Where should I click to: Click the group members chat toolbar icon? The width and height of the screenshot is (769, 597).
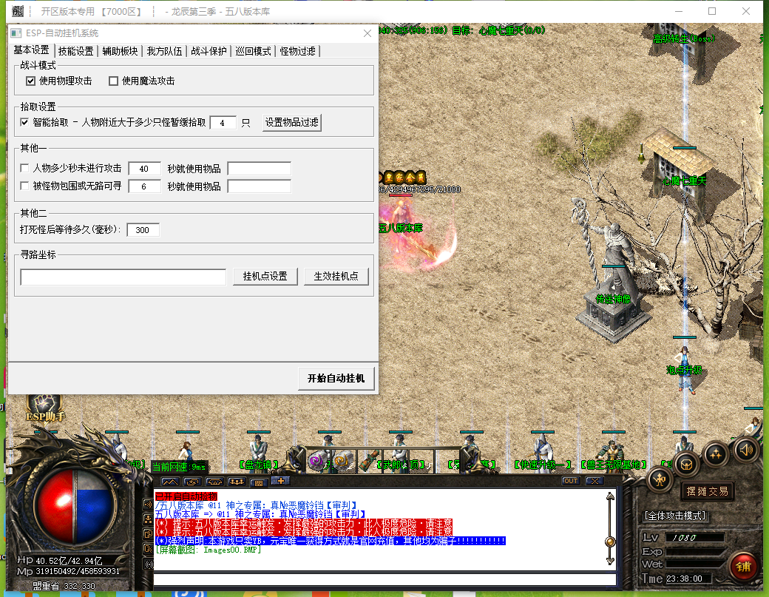tap(237, 482)
